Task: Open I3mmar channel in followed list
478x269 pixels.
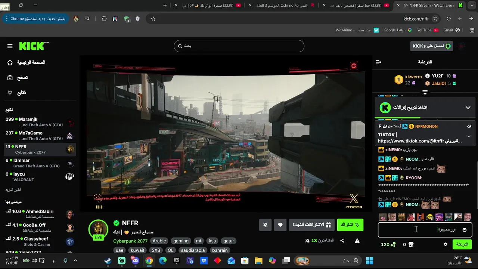Action: tap(40, 163)
